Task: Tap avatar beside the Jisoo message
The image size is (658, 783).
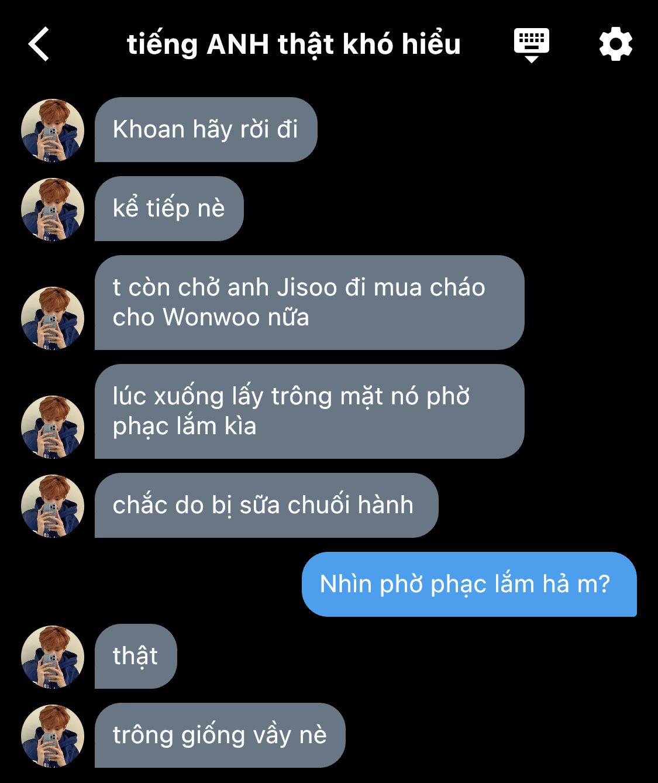Action: point(53,318)
